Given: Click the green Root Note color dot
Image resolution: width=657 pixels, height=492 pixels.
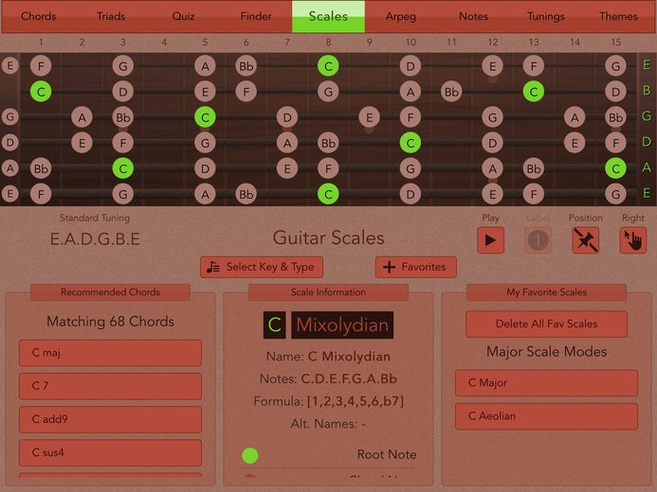Looking at the screenshot, I should [250, 455].
